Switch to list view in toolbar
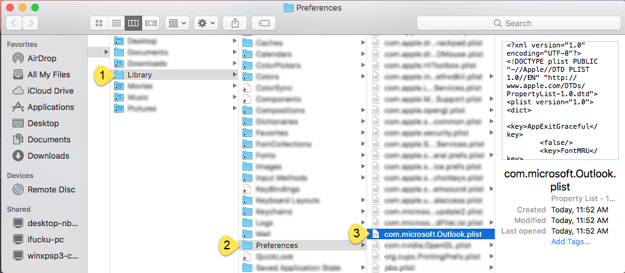The image size is (625, 273). (x=116, y=24)
